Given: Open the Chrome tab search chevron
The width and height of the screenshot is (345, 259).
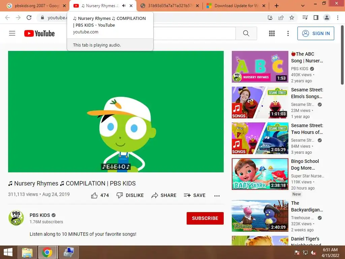Looking at the screenshot, I should pyautogui.click(x=303, y=6).
